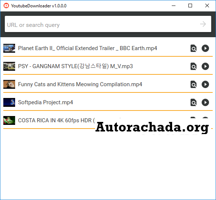216x200 pixels.
Task: Play the Funny Cats and Kittens video
Action: (x=205, y=84)
